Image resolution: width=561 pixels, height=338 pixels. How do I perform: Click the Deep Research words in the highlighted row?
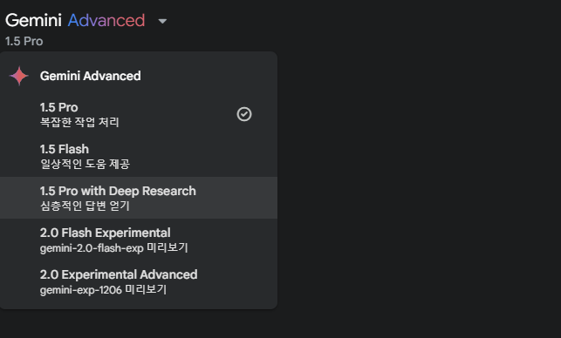153,191
